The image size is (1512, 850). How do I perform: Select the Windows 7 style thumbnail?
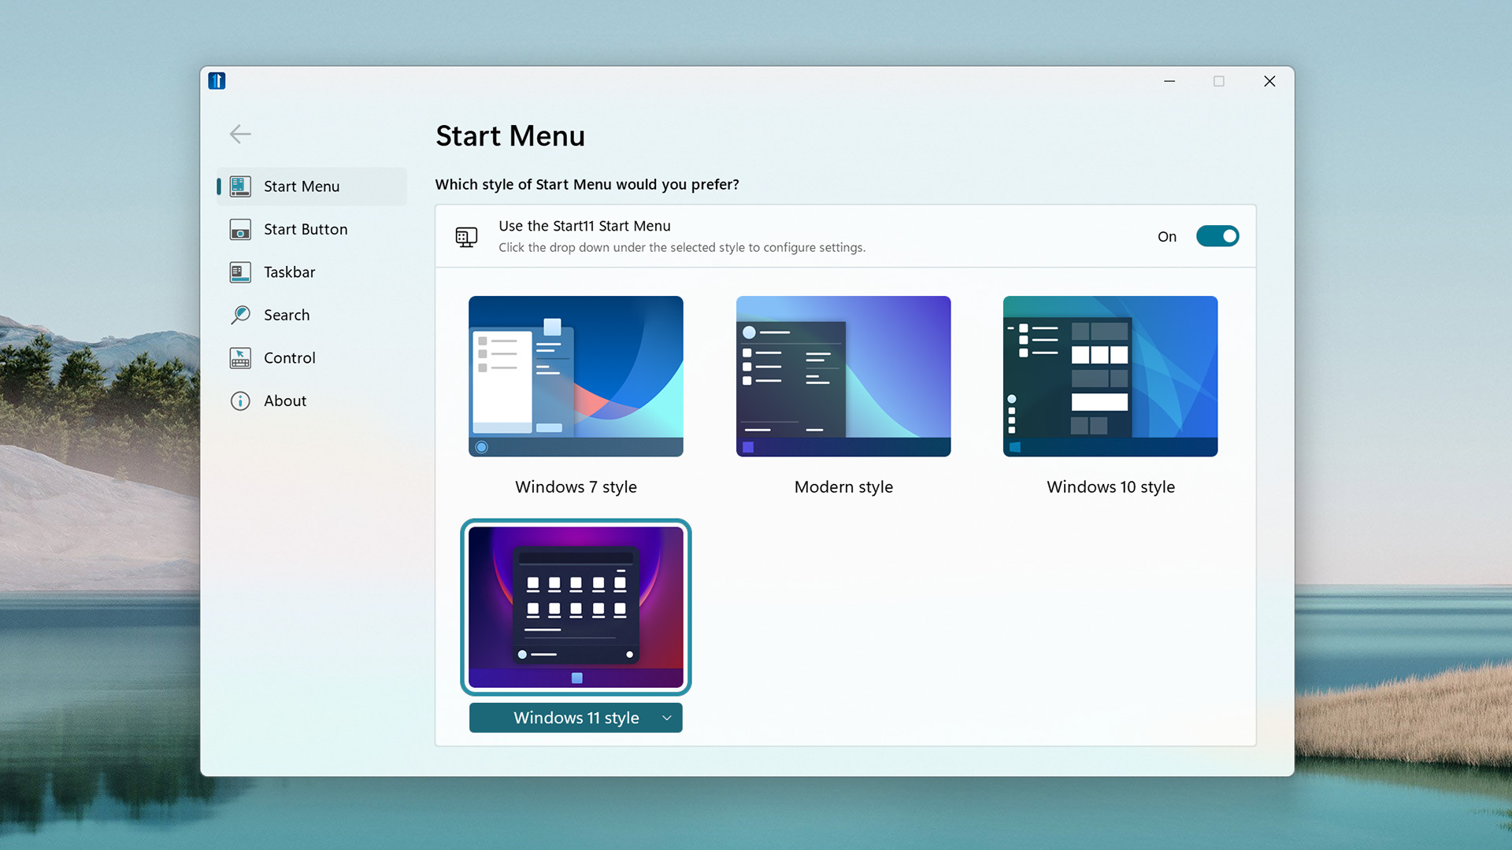(x=576, y=375)
